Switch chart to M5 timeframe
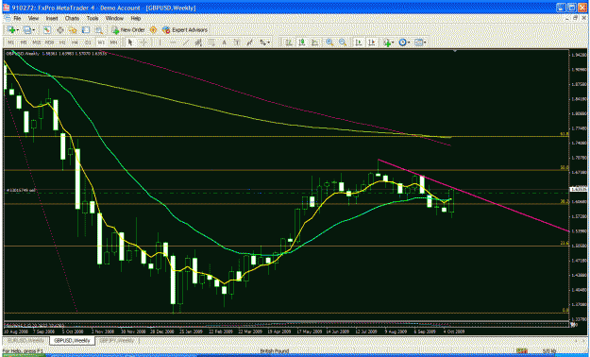The image size is (590, 357). pyautogui.click(x=24, y=42)
